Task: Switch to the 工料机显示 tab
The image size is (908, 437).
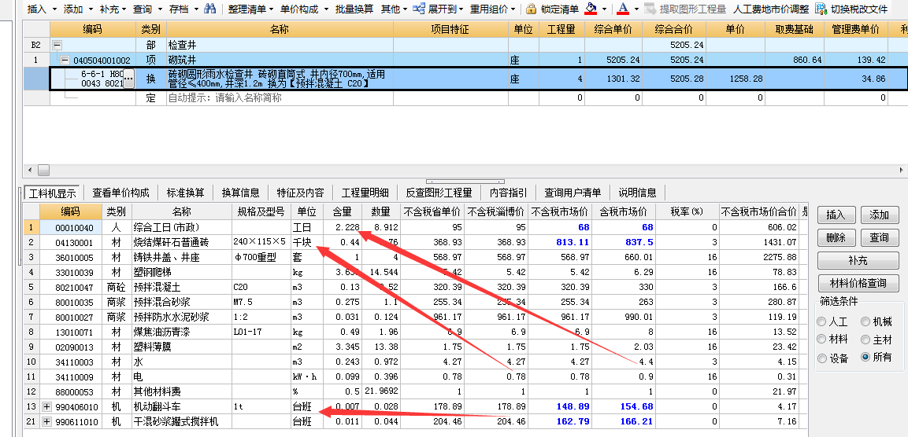Action: coord(52,193)
